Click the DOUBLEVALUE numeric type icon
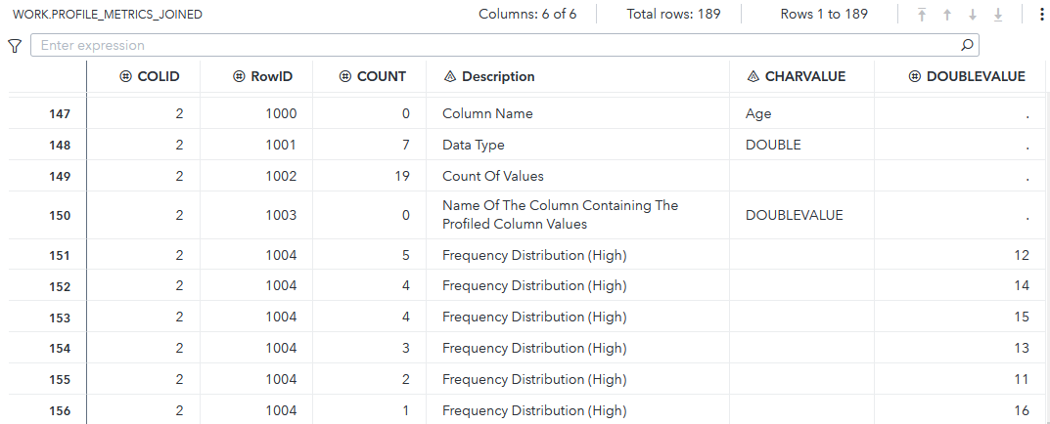Viewport: 1050px width, 424px height. (915, 76)
